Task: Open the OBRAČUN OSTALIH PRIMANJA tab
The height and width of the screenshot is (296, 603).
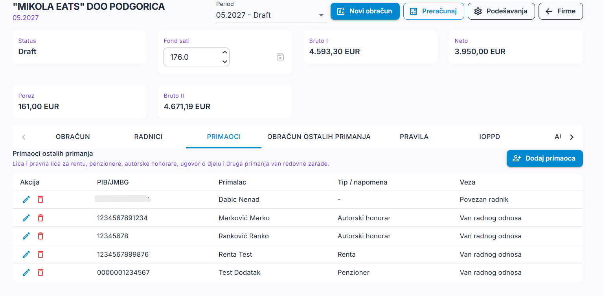Action: pos(319,137)
